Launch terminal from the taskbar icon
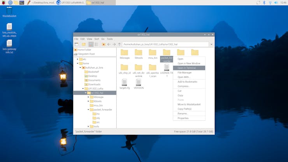Screen dimensions: 288x162 pyautogui.click(x=22, y=2)
